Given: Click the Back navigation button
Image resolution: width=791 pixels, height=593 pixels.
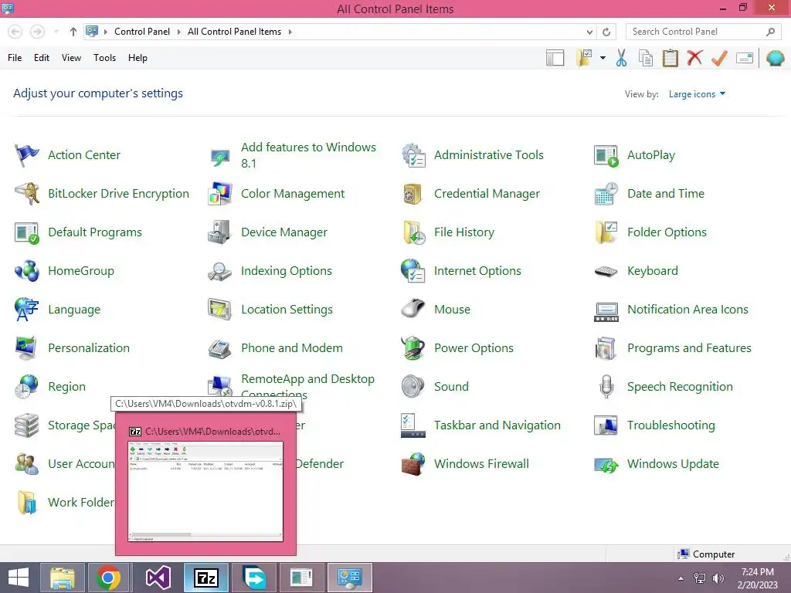Looking at the screenshot, I should coord(15,32).
